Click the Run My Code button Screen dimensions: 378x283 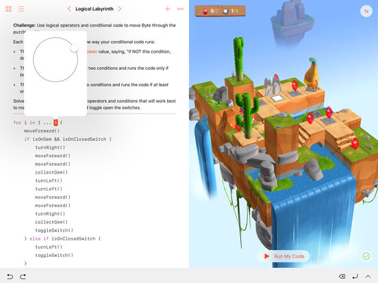click(x=283, y=256)
